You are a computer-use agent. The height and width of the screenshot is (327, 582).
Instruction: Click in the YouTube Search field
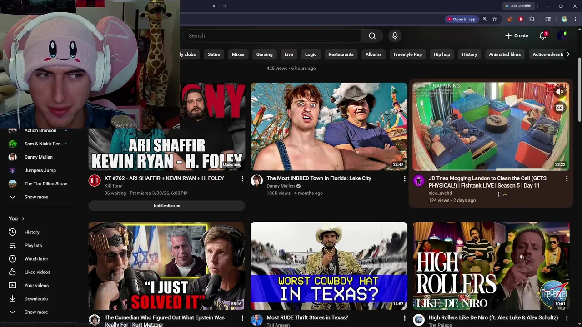pos(273,36)
